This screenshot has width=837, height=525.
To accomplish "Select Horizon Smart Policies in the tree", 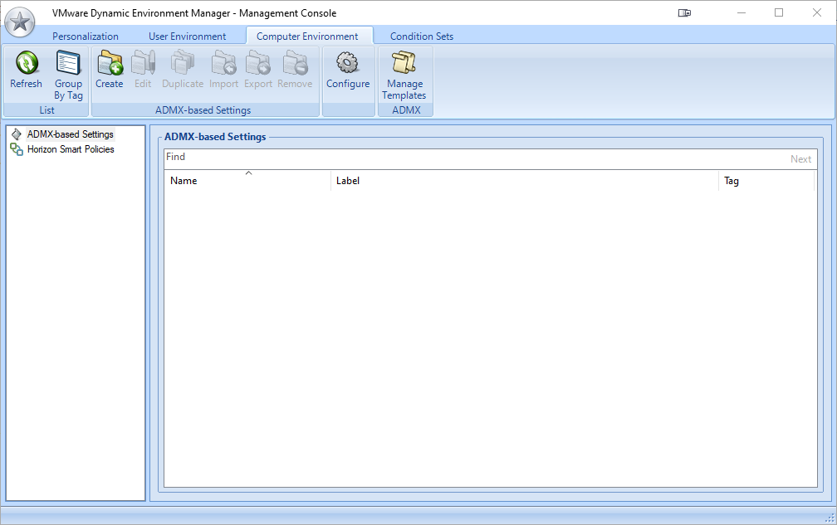I will (x=71, y=149).
